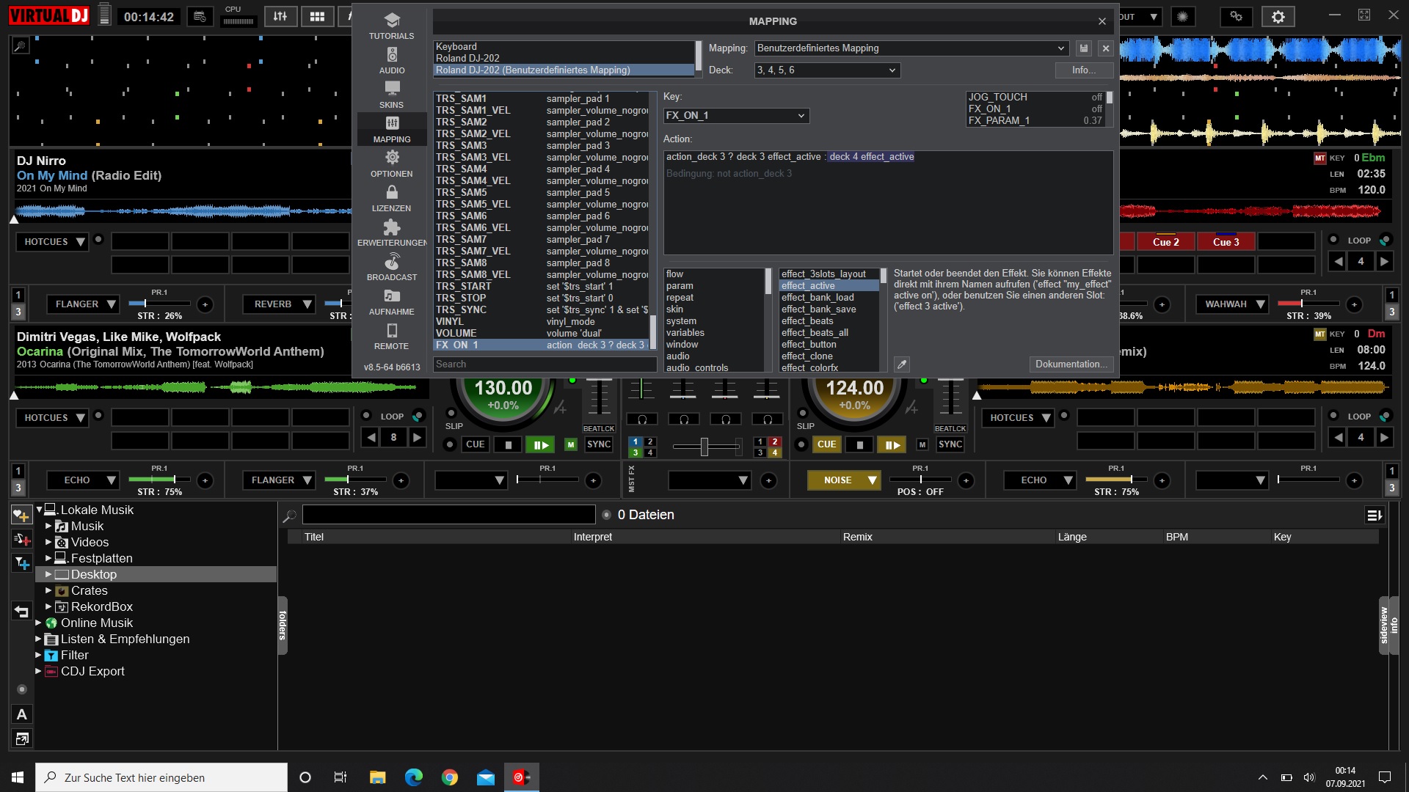Click the mapping Search input field
This screenshot has width=1409, height=792.
tap(544, 364)
